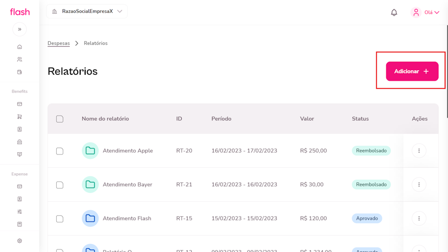Click the sliders icon under Expense
Screen dimensions: 448x252
(x=19, y=212)
